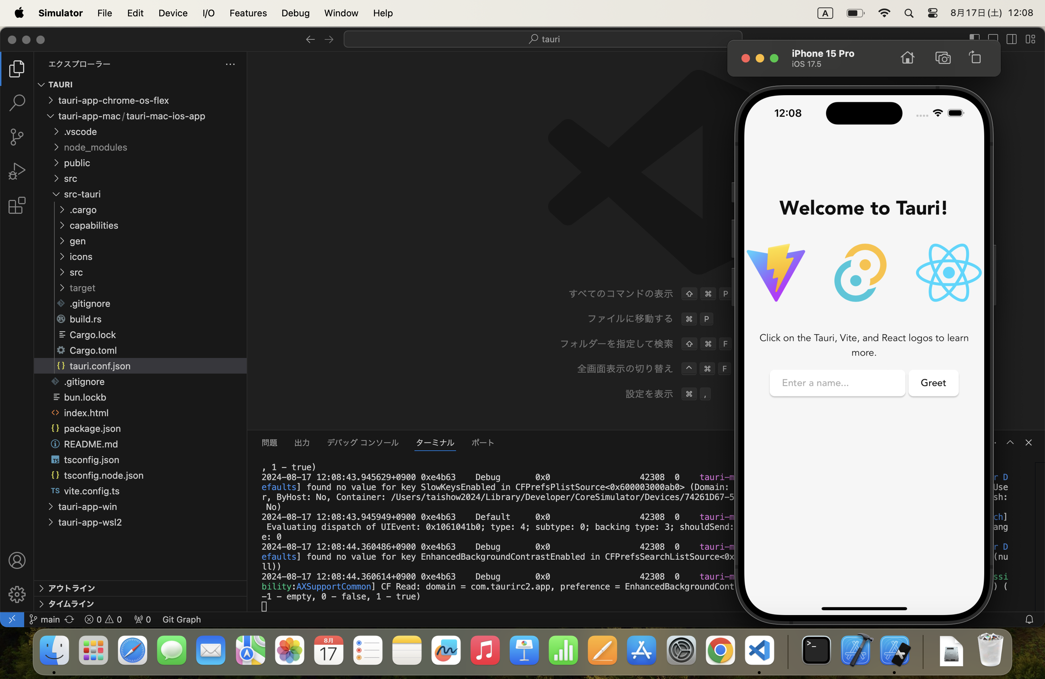
Task: Click the Vite logo in the simulator
Action: pyautogui.click(x=776, y=272)
